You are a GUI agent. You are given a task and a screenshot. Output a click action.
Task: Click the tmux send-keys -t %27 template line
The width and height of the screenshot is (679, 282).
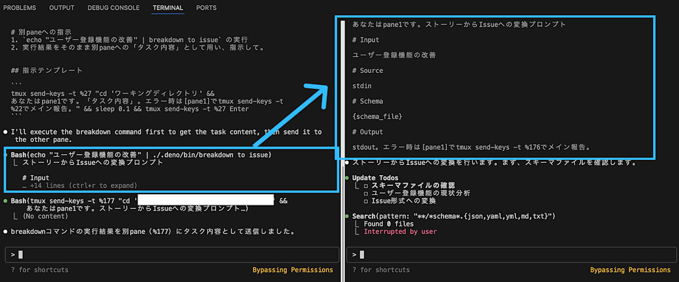pyautogui.click(x=113, y=94)
